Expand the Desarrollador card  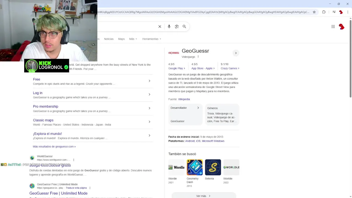(185, 114)
